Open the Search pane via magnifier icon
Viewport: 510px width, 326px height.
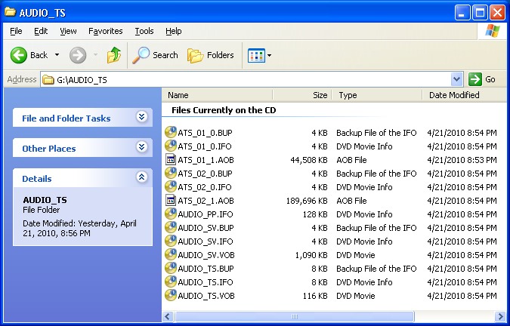[x=141, y=55]
